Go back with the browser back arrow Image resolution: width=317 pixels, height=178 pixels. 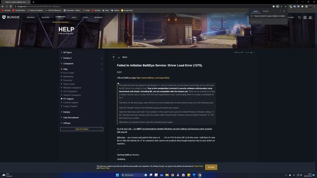pyautogui.click(x=2, y=6)
